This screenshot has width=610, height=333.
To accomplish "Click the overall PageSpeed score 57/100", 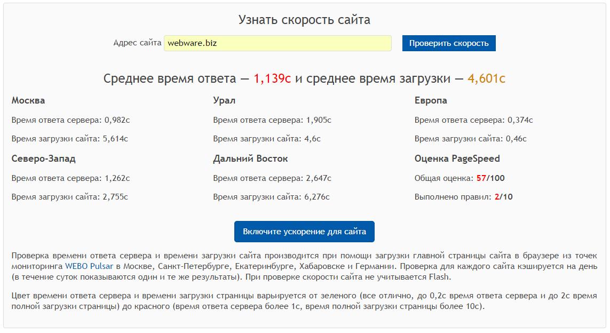I will [490, 178].
